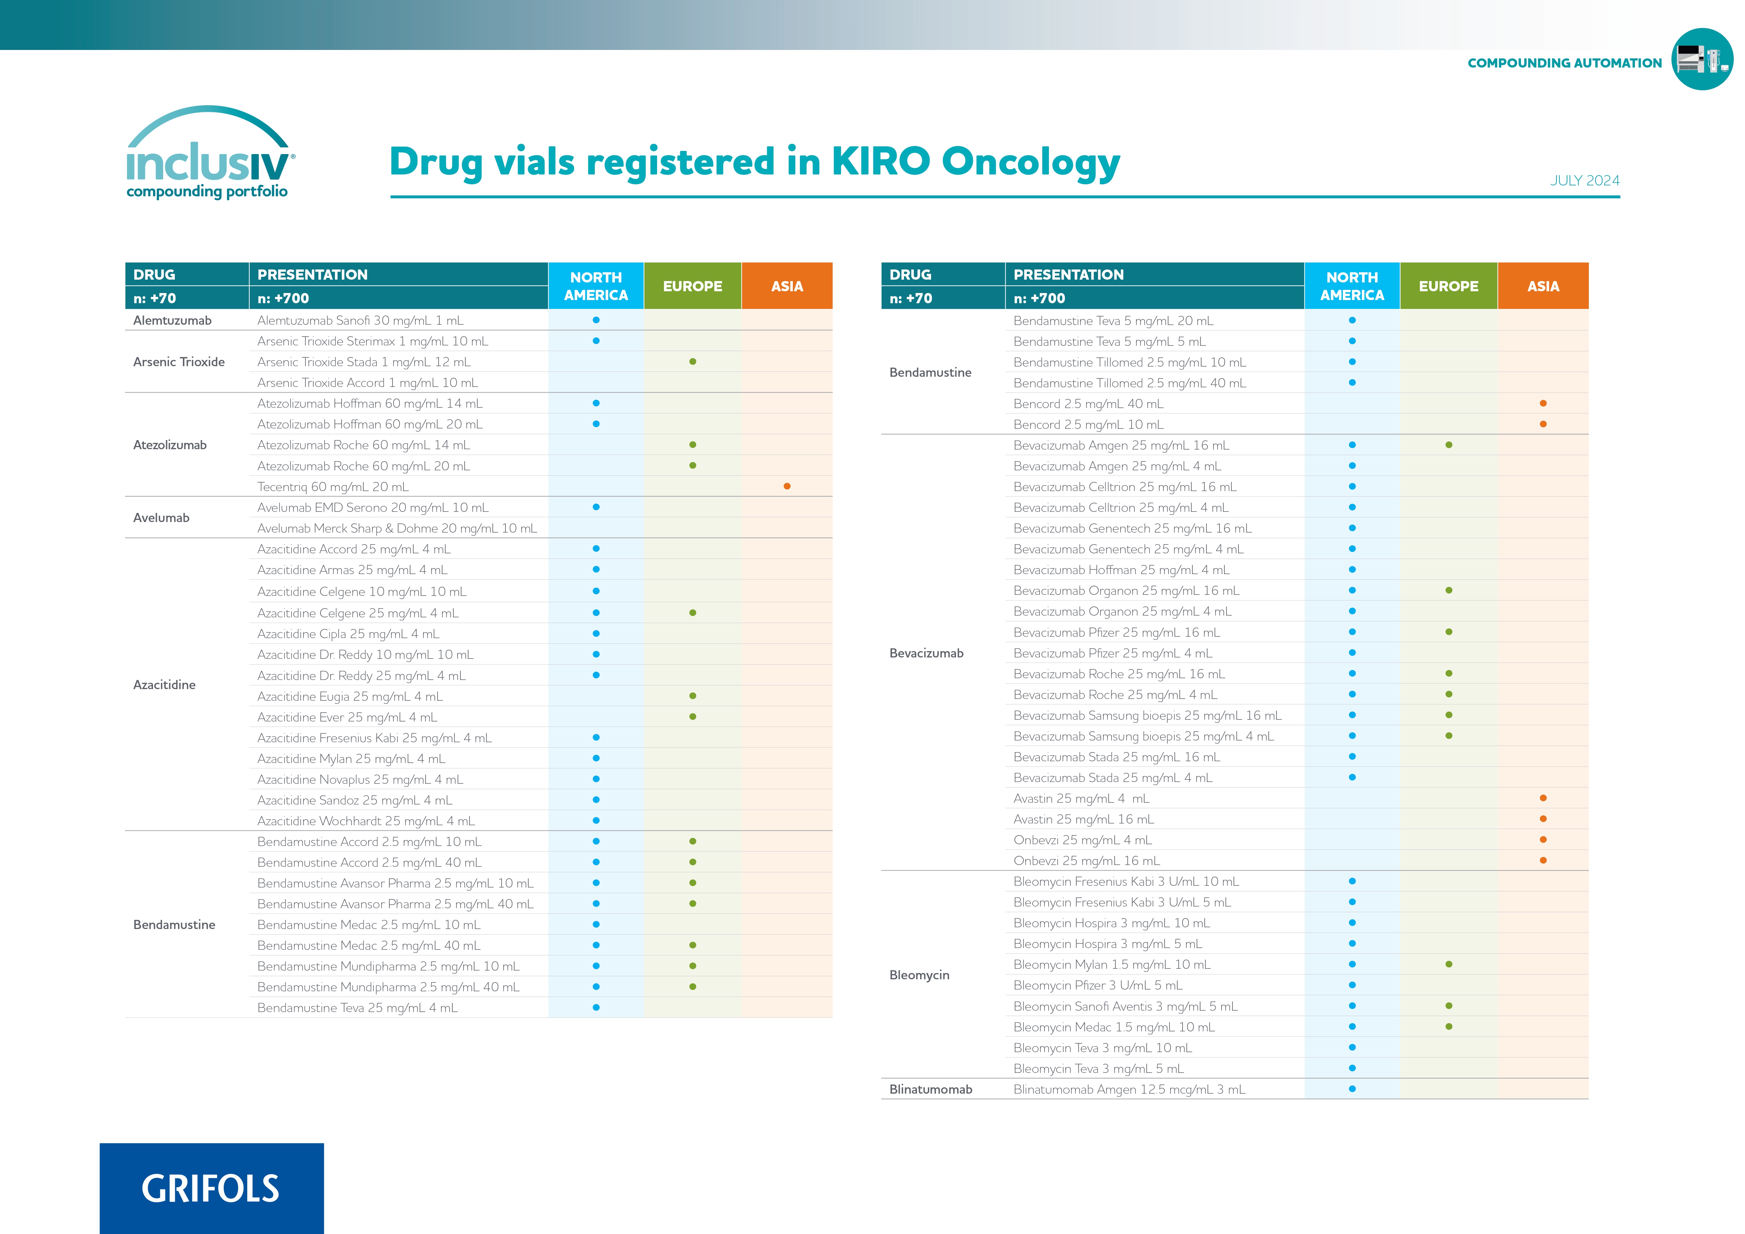Select the Azacitidine drug name cell
The height and width of the screenshot is (1234, 1745).
point(164,685)
